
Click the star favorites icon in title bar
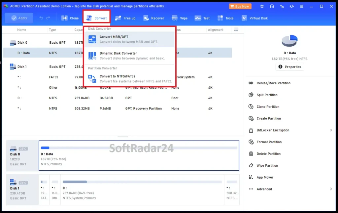click(262, 6)
